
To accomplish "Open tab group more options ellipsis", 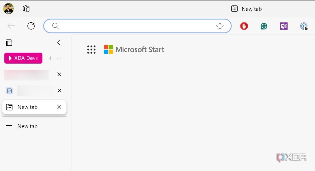I will [x=59, y=58].
